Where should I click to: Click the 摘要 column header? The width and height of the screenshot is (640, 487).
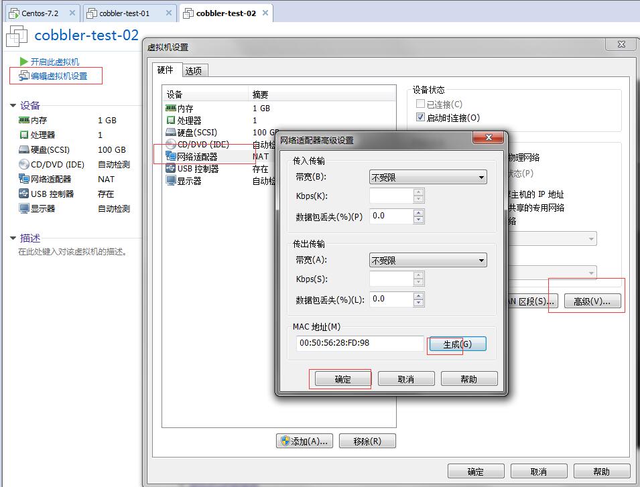pyautogui.click(x=322, y=94)
